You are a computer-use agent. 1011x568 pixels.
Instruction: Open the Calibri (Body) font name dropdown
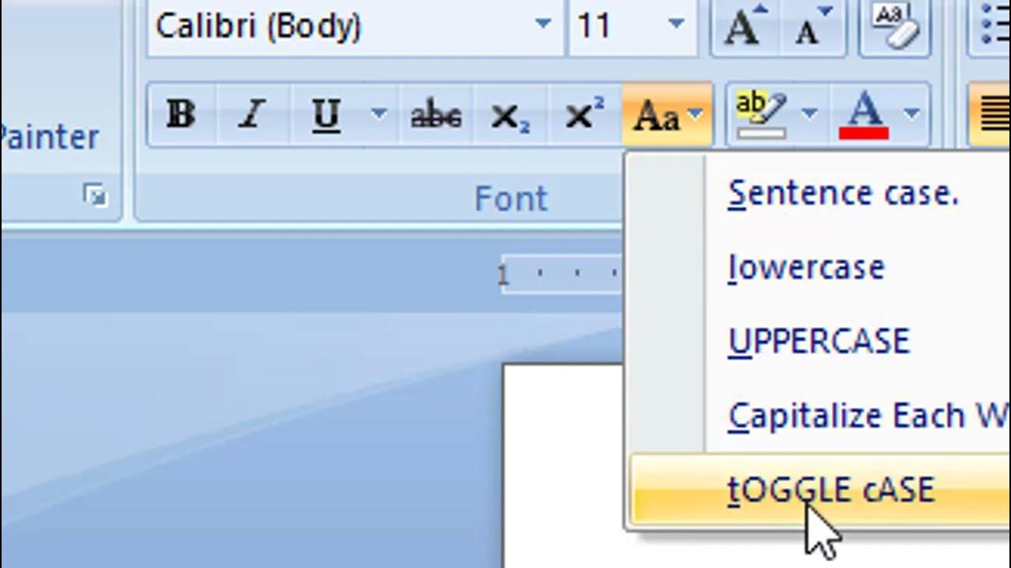click(543, 25)
